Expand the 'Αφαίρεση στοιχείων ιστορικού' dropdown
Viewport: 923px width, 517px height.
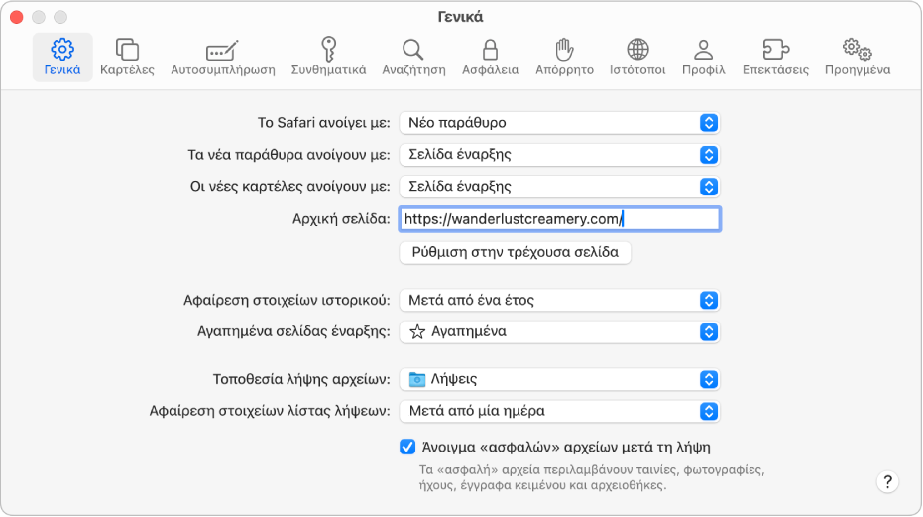click(x=559, y=300)
